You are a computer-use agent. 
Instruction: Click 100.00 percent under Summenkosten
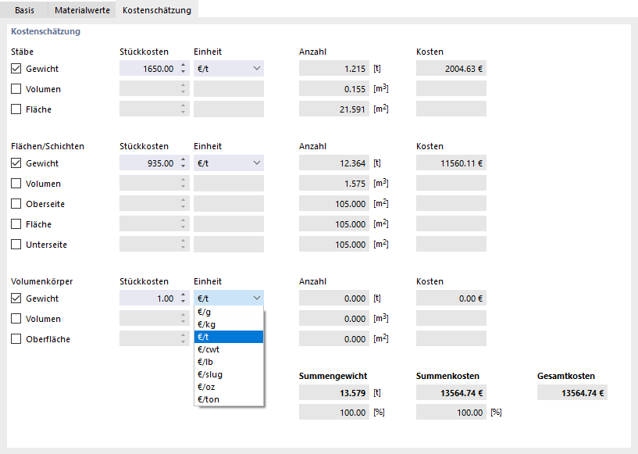(x=451, y=412)
